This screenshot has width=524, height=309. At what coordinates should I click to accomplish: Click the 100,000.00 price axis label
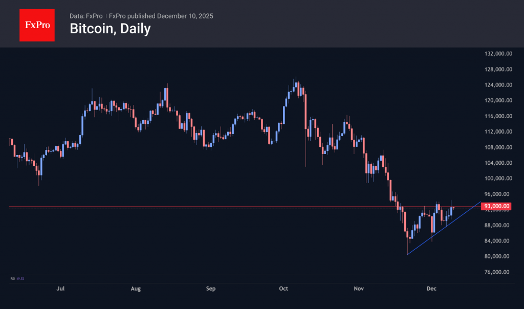(497, 179)
